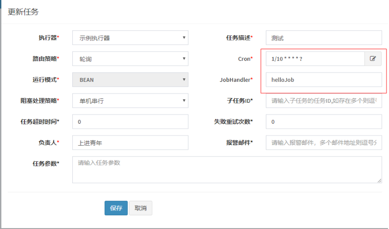
Task: Click the 任务参数 field label
Action: click(46, 164)
